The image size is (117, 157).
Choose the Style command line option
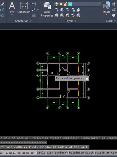(x=41, y=153)
